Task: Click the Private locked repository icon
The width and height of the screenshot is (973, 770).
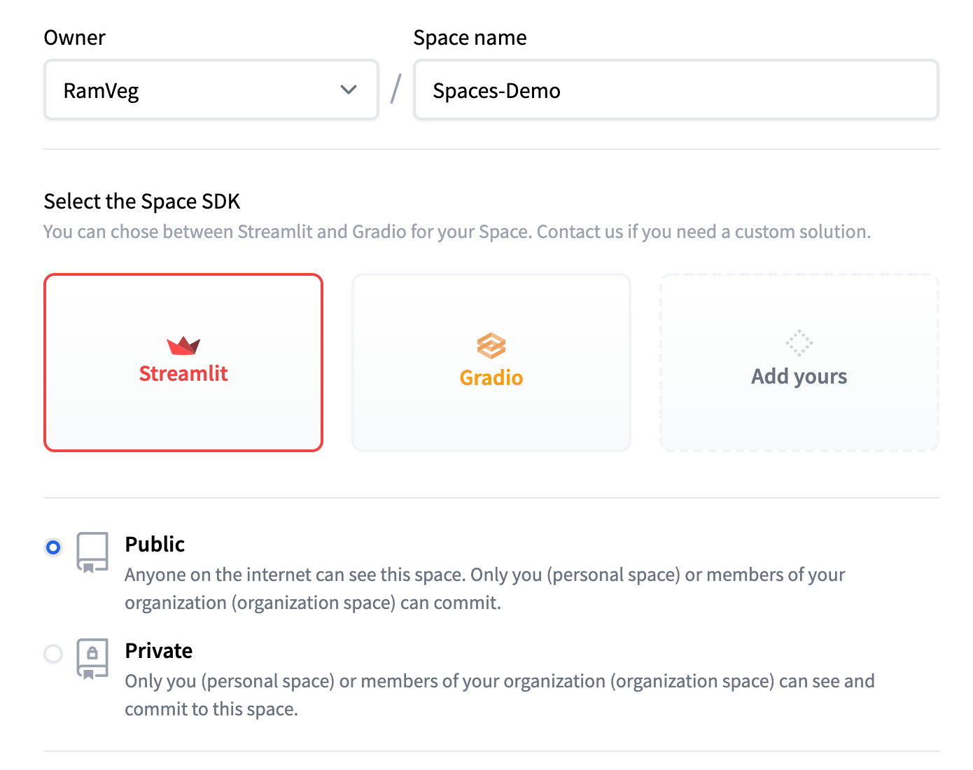Action: coord(92,658)
